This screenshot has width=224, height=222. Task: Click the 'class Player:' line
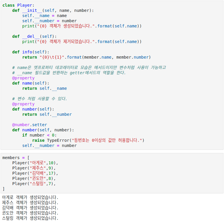pyautogui.click(x=18, y=5)
